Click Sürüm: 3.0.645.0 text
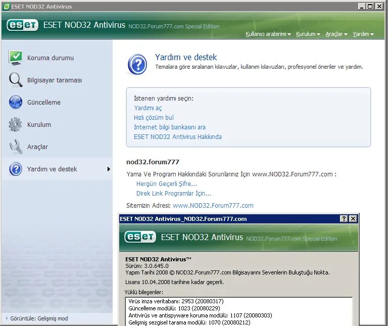 (147, 266)
